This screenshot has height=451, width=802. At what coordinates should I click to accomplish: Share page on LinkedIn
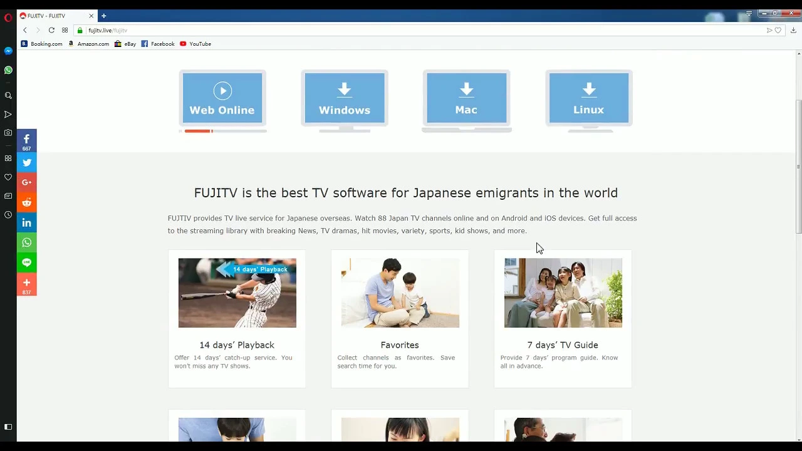click(x=26, y=222)
